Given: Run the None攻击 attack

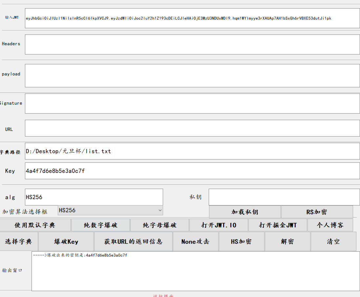Looking at the screenshot, I should point(195,242).
